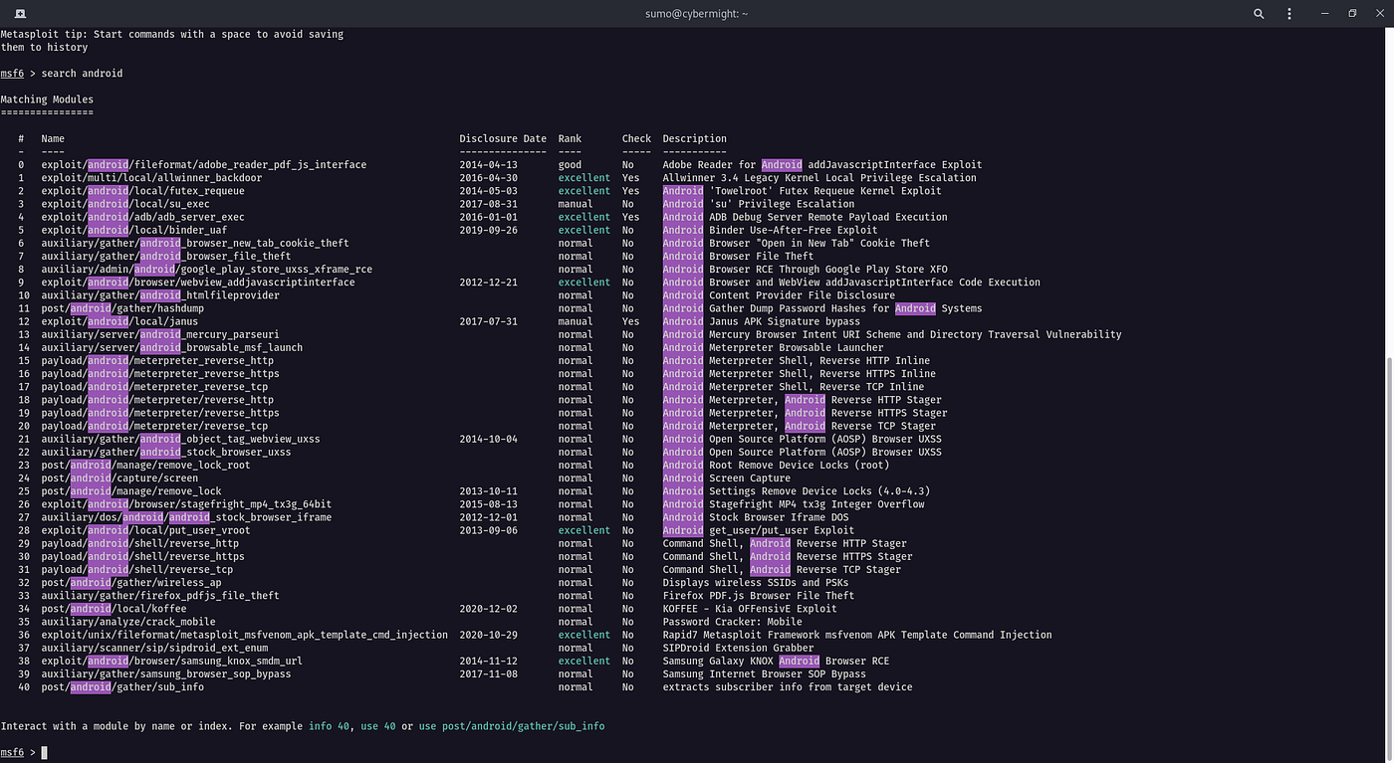Click 'Android Screen Capture' description
The width and height of the screenshot is (1394, 763).
coord(726,477)
